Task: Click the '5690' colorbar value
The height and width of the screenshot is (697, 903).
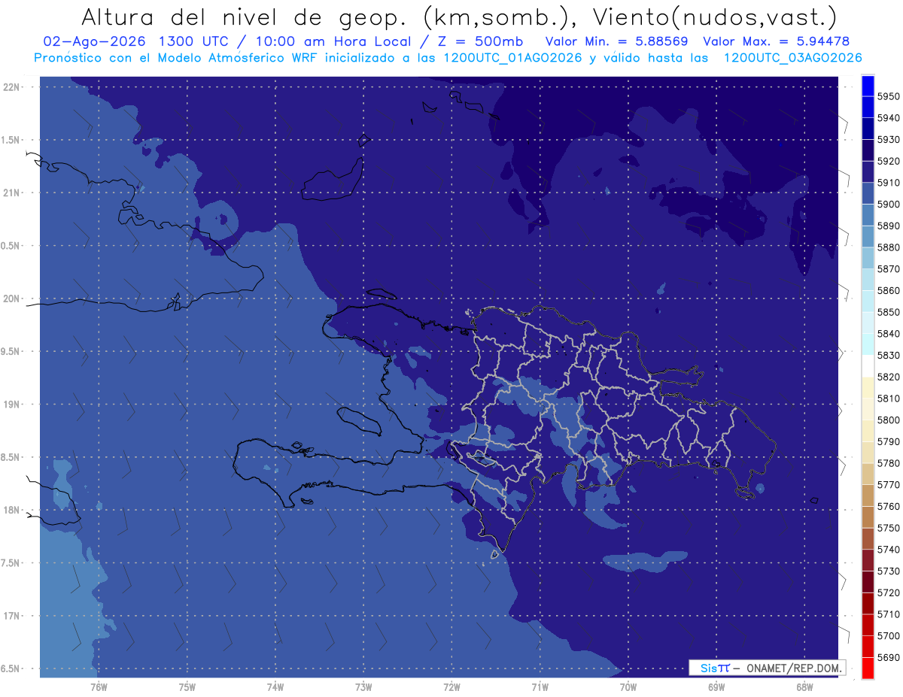Action: [x=889, y=657]
